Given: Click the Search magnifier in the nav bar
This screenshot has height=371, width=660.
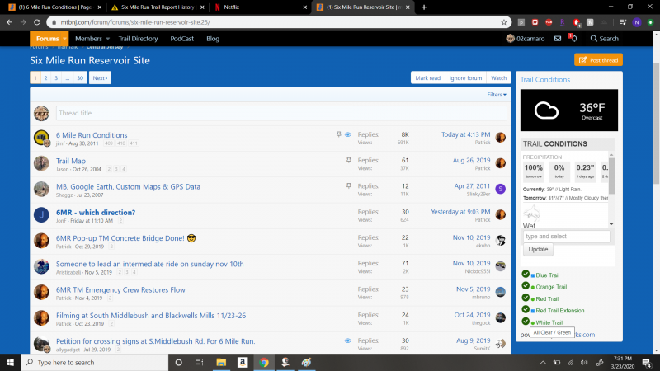Looking at the screenshot, I should pyautogui.click(x=604, y=39).
